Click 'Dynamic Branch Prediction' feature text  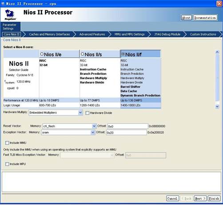(140, 95)
